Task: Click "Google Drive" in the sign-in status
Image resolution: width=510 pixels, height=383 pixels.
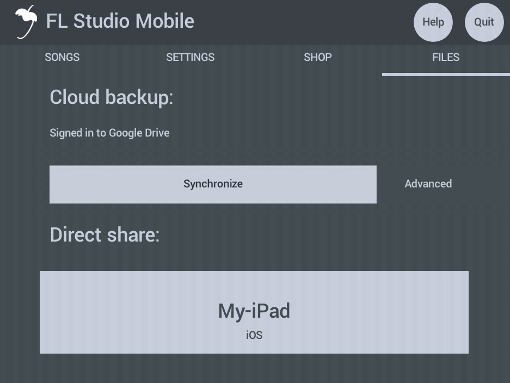Action: click(139, 133)
